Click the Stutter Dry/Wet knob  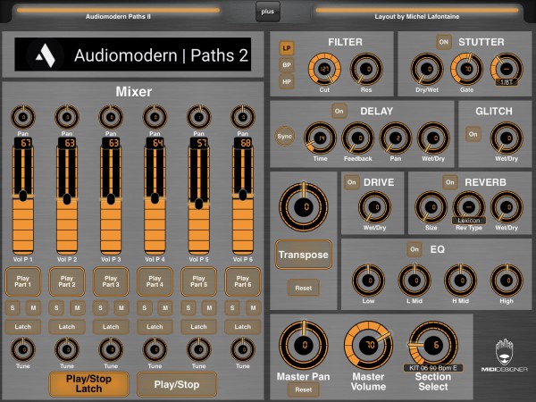427,69
